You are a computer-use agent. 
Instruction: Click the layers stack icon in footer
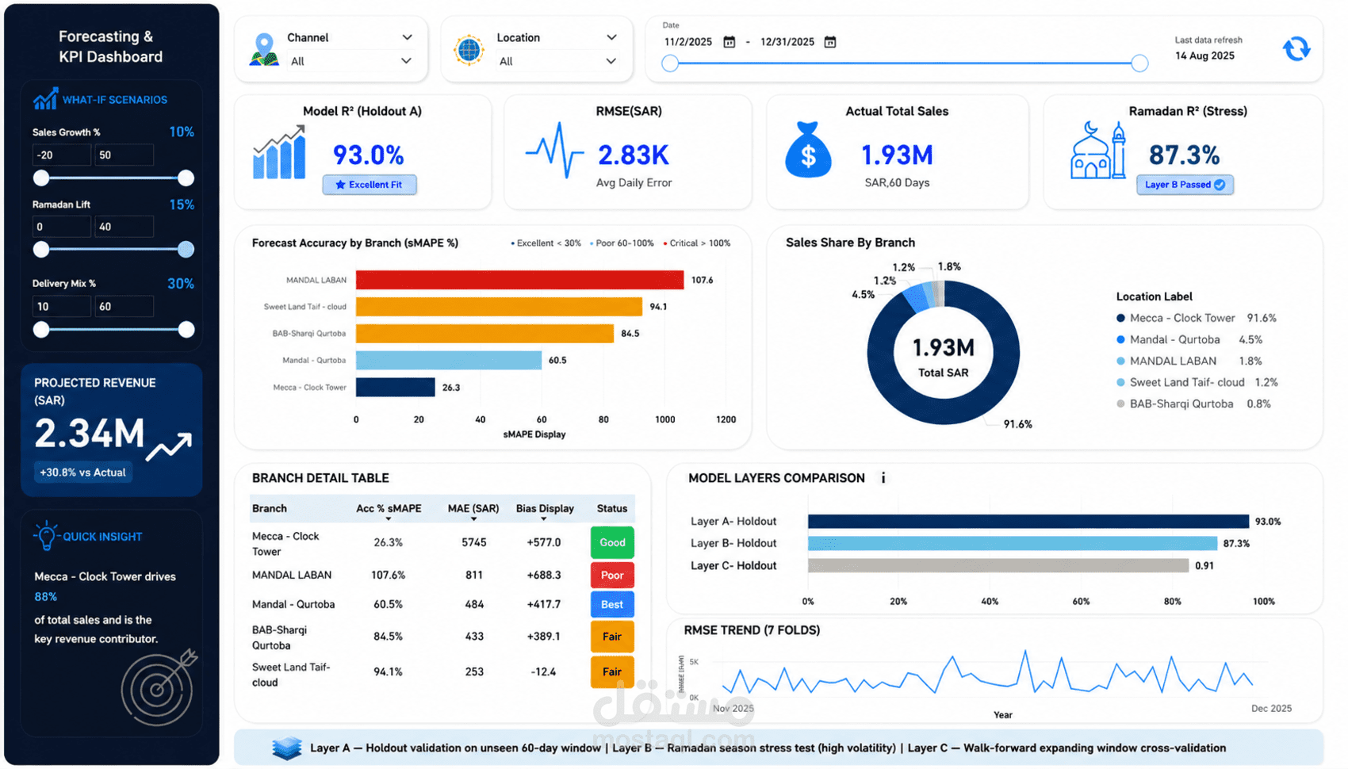286,748
